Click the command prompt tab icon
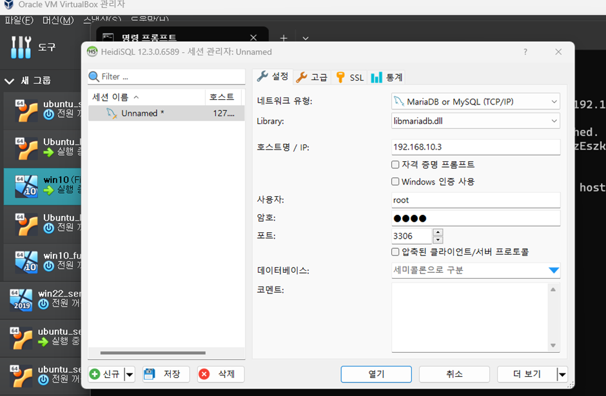The height and width of the screenshot is (396, 606). point(108,37)
